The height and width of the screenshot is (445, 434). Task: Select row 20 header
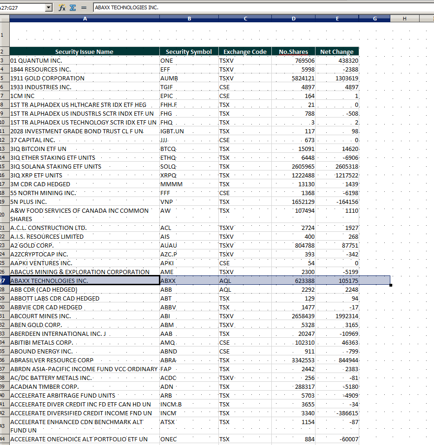pos(5,215)
